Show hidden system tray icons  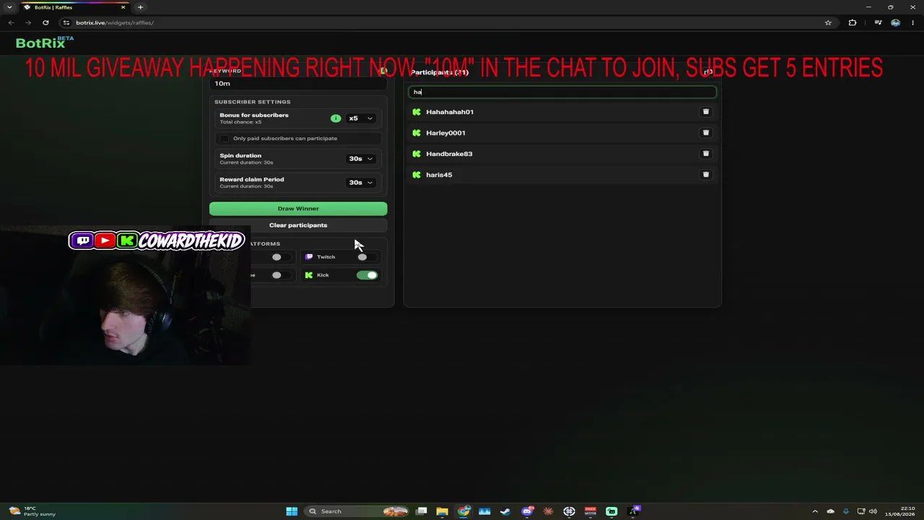point(815,511)
